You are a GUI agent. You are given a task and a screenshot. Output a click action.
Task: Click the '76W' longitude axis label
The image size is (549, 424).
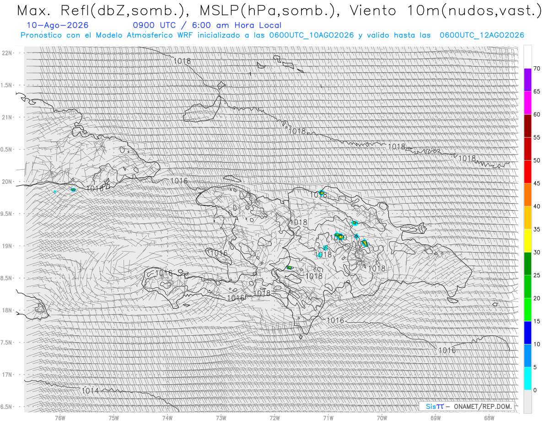(60, 419)
